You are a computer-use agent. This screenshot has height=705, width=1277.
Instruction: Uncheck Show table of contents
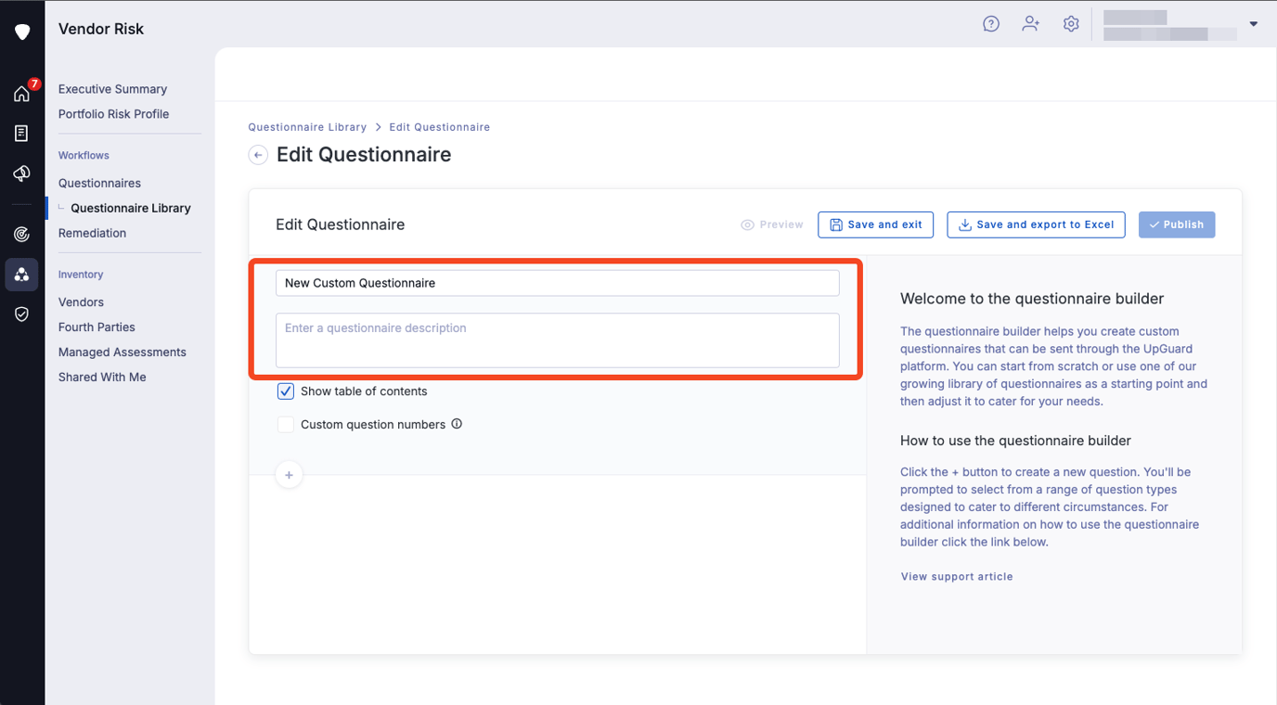tap(285, 391)
